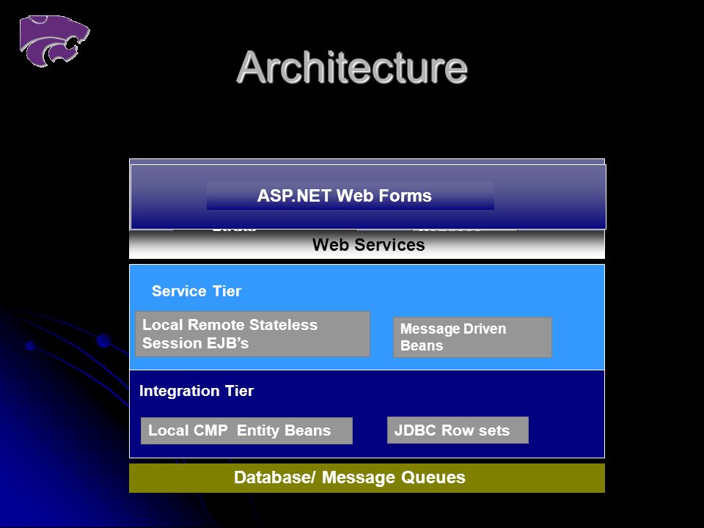Click Local Remote Stateless Session EJB's box
704x528 pixels.
[x=253, y=334]
